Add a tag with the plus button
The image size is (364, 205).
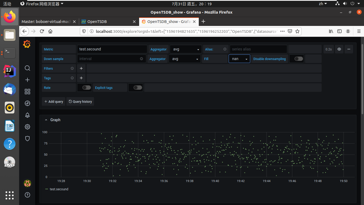pos(81,78)
